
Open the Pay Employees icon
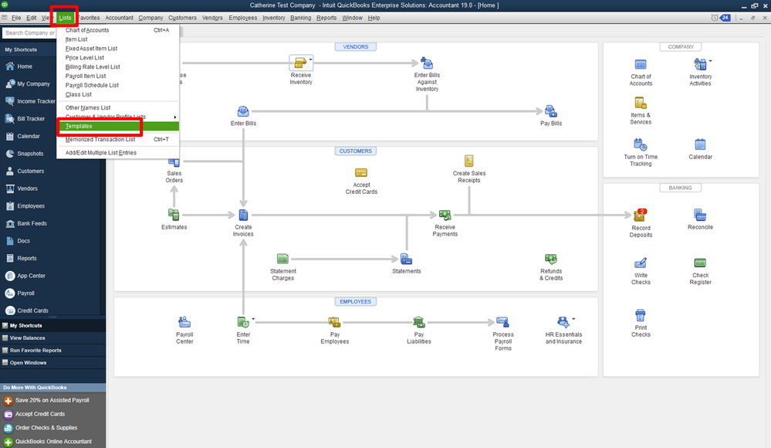334,322
